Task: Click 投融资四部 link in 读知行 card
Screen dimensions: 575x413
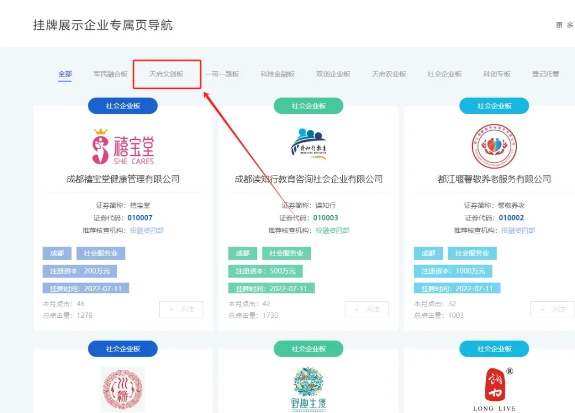Action: click(x=332, y=230)
